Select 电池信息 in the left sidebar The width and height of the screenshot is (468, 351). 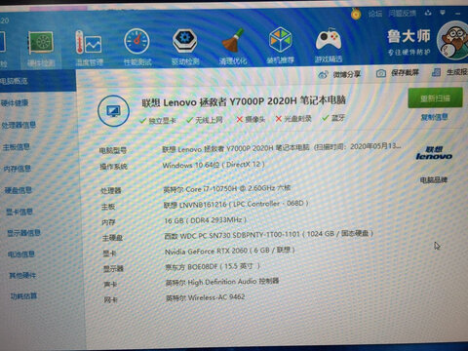[x=21, y=253]
